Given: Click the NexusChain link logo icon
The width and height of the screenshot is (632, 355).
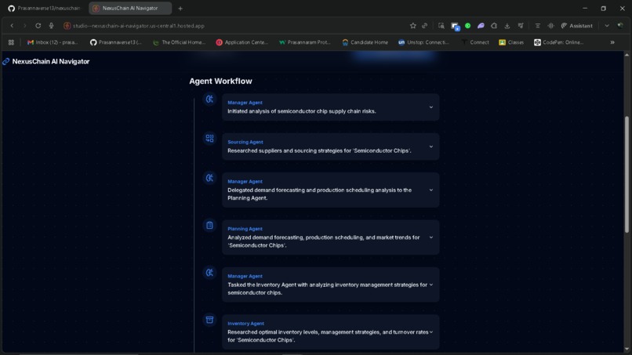Looking at the screenshot, I should (6, 62).
